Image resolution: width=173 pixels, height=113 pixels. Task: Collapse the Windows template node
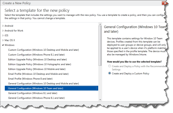3,45
